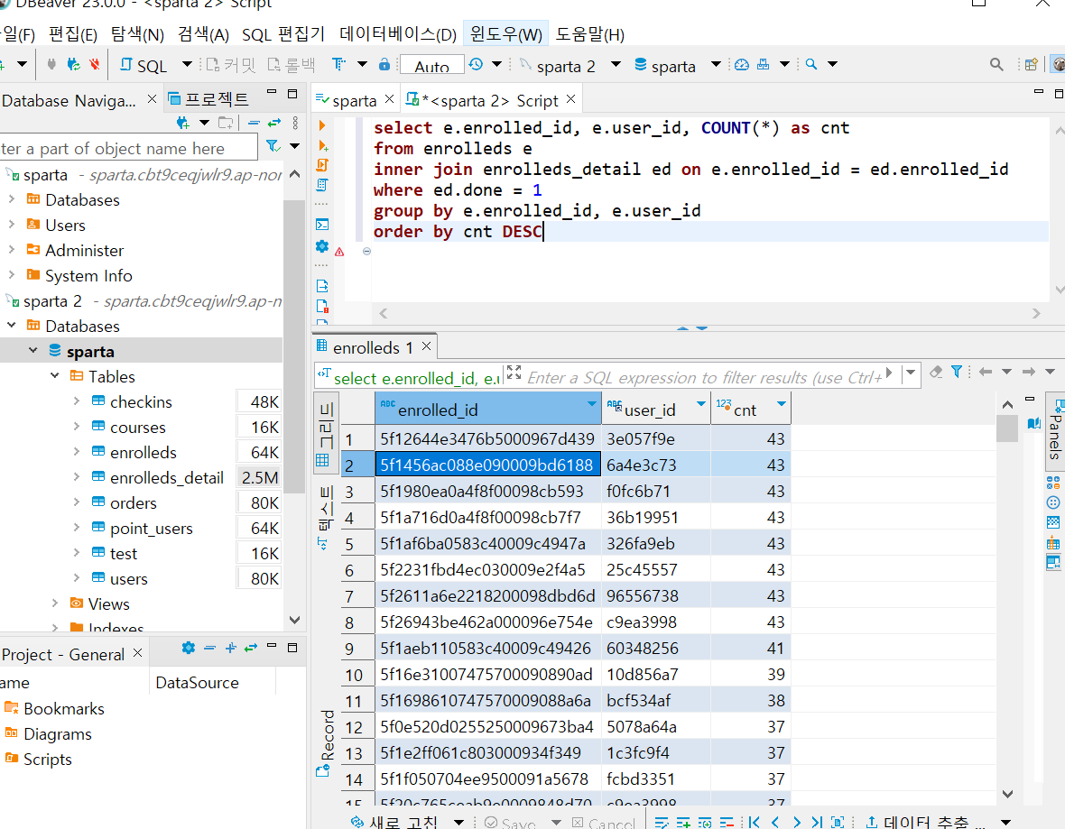Open the editor settings gear icon
This screenshot has height=829, width=1065.
coord(322,245)
